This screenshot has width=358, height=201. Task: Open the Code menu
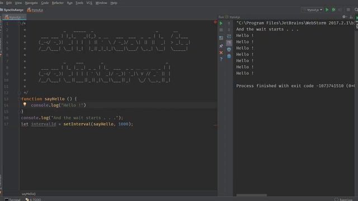tap(45, 3)
